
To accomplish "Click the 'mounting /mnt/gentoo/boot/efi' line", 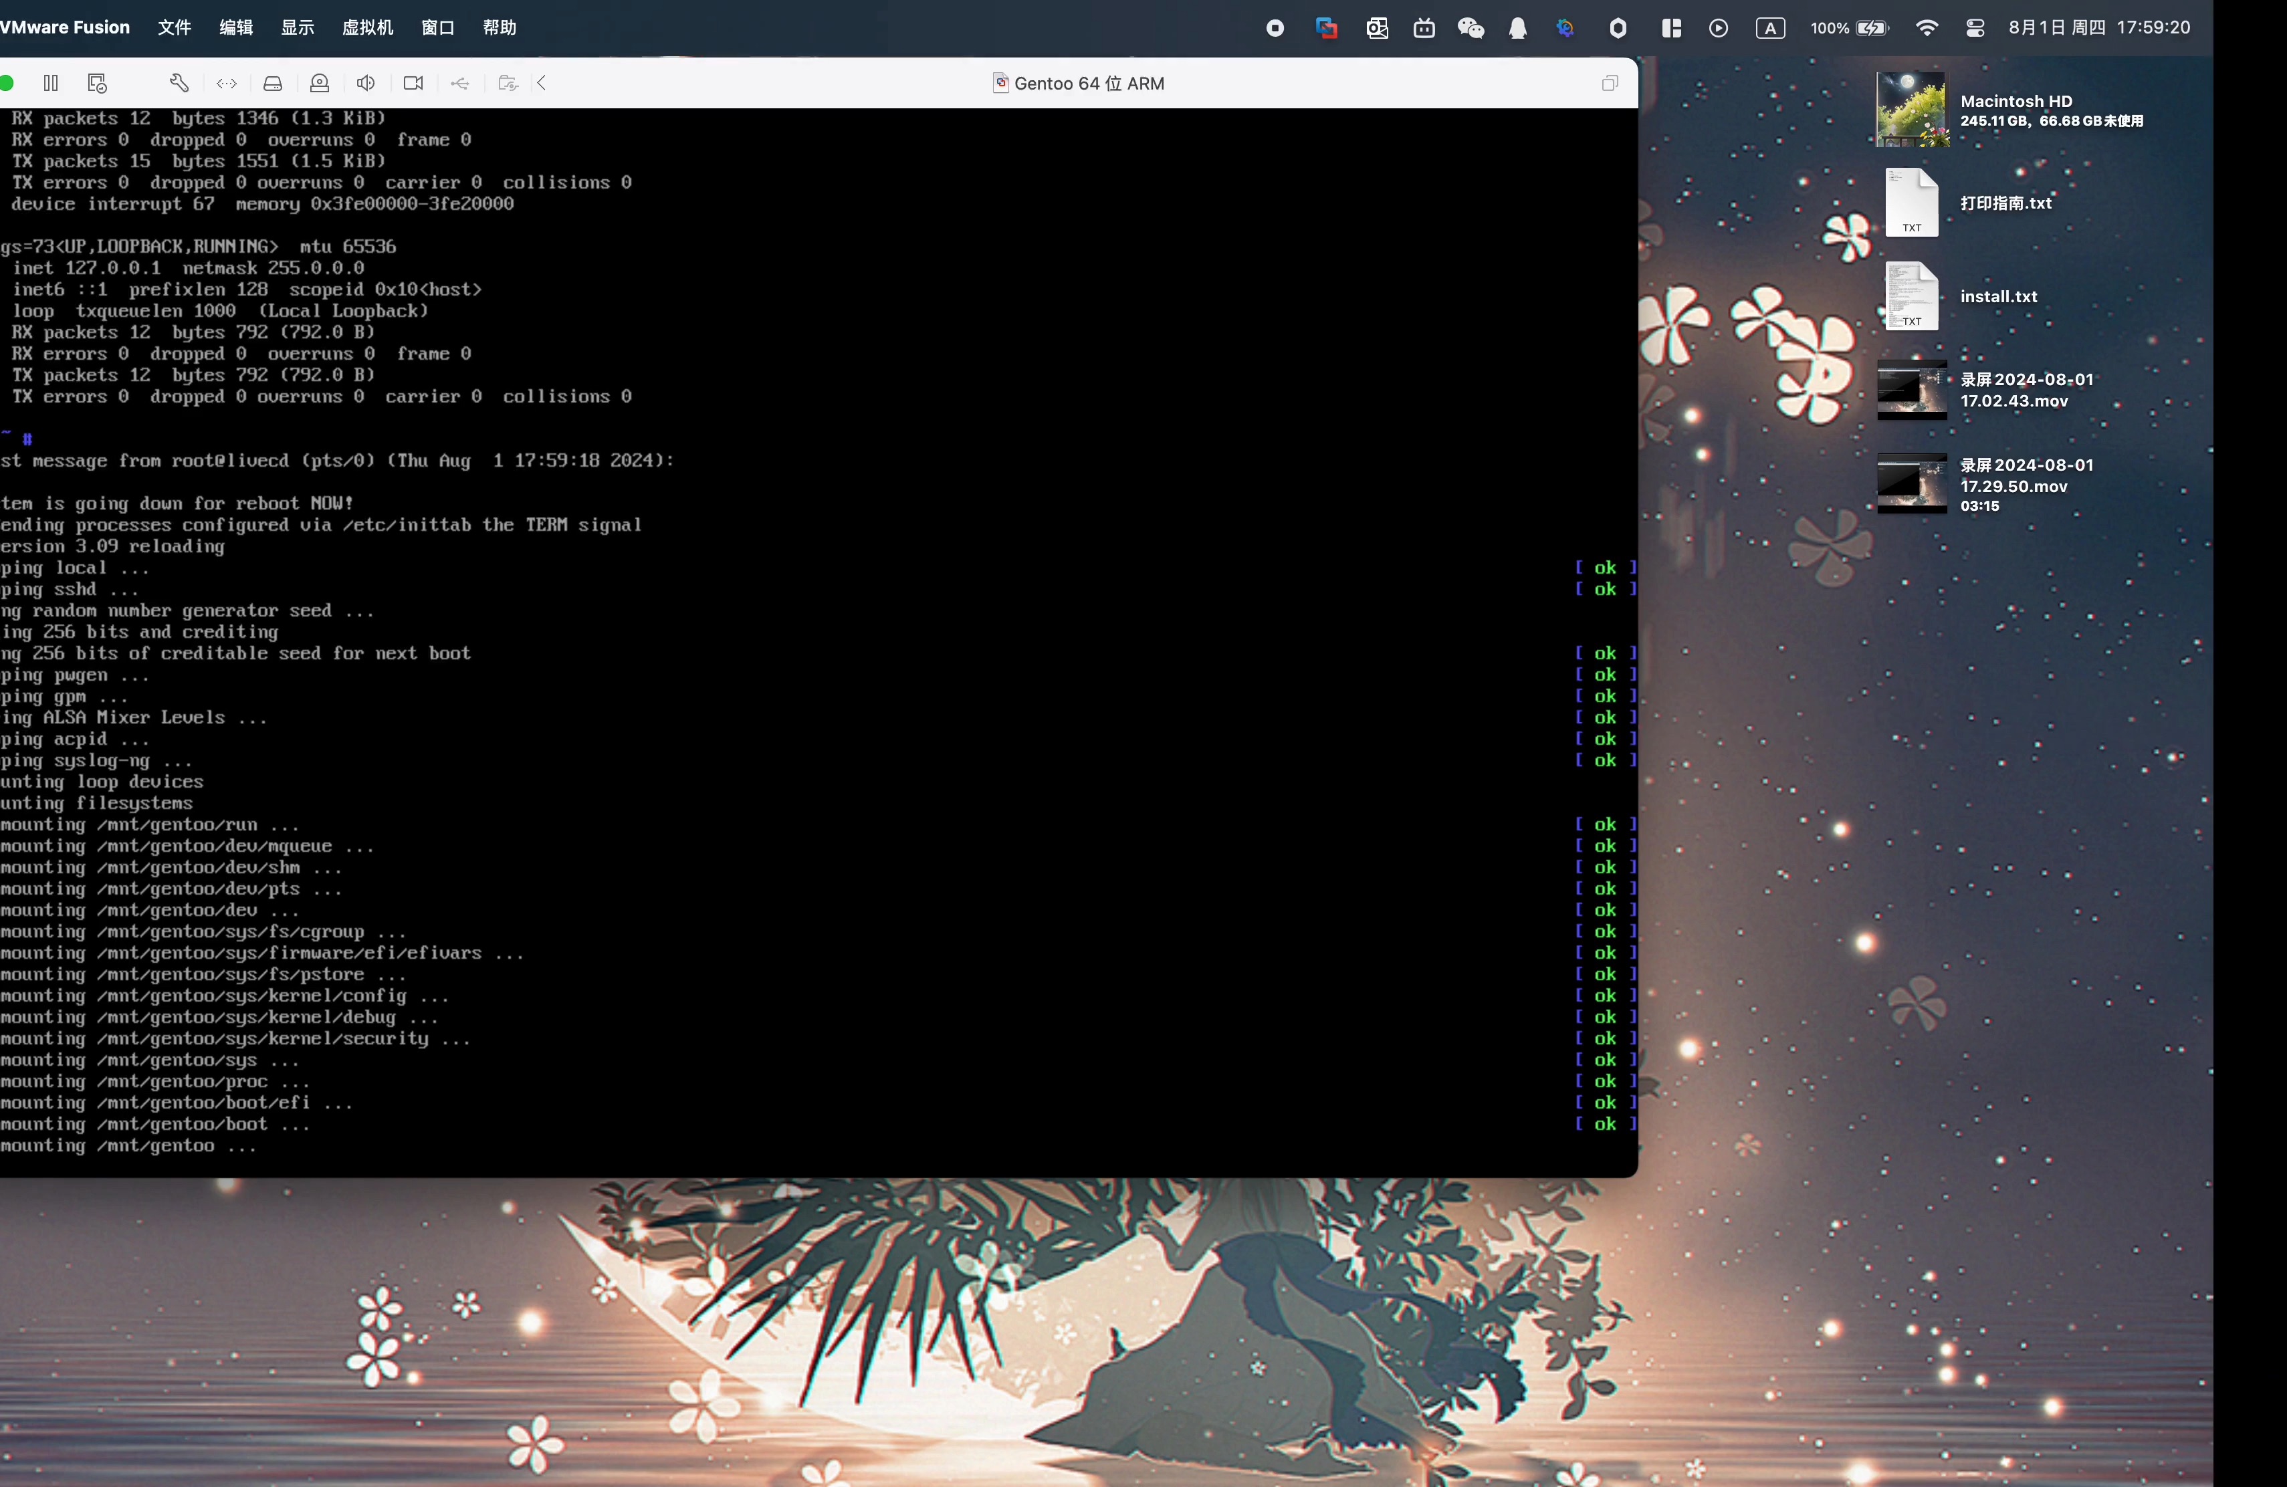I will point(177,1103).
